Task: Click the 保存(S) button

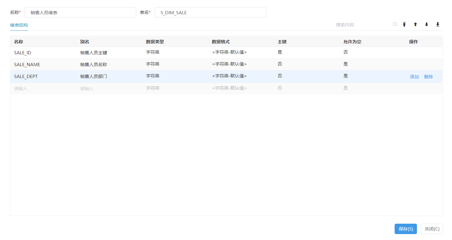Action: [406, 229]
